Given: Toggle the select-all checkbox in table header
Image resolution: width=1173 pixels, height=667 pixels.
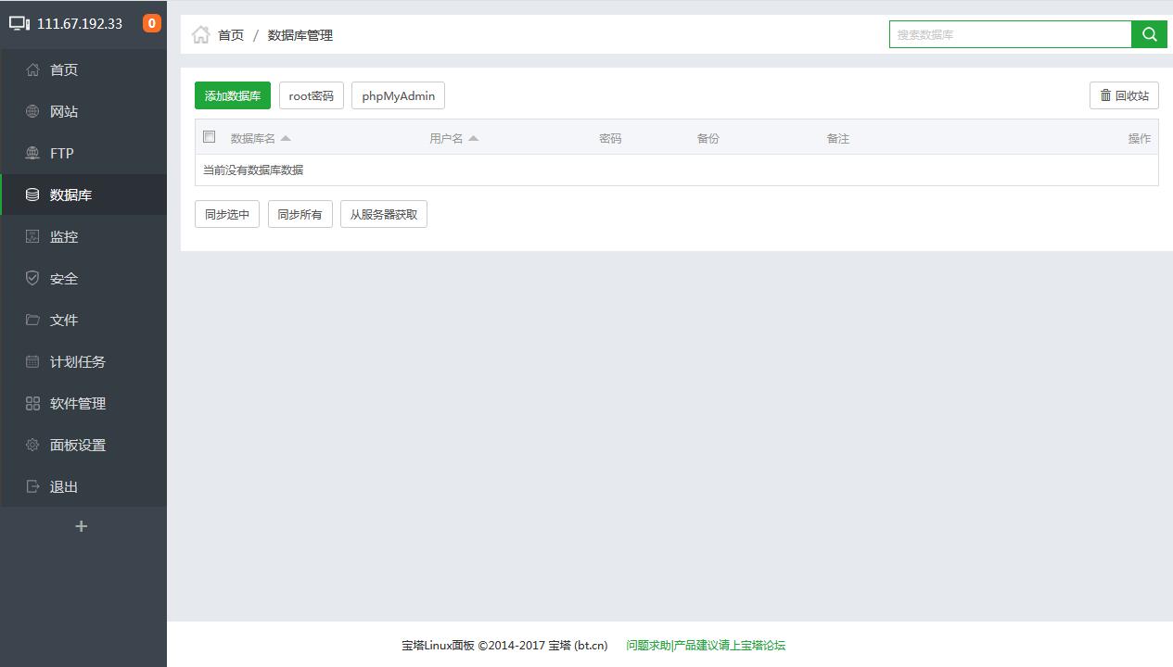Looking at the screenshot, I should coord(209,136).
